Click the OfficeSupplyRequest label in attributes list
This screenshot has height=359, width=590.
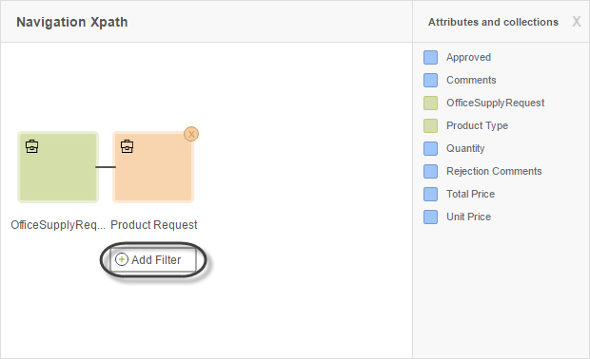(495, 103)
